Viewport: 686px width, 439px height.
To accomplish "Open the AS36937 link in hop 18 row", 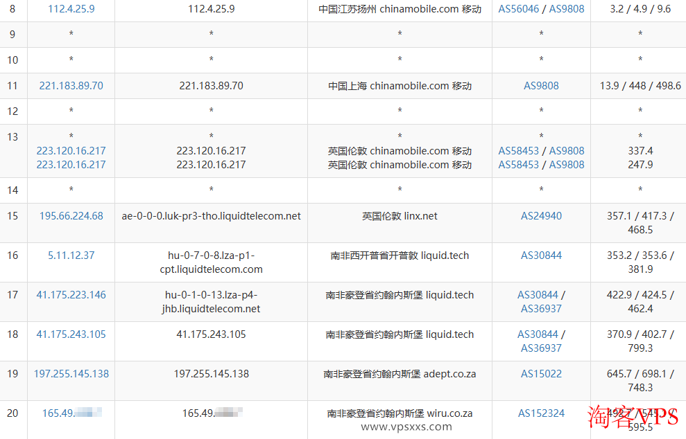I will [x=541, y=348].
